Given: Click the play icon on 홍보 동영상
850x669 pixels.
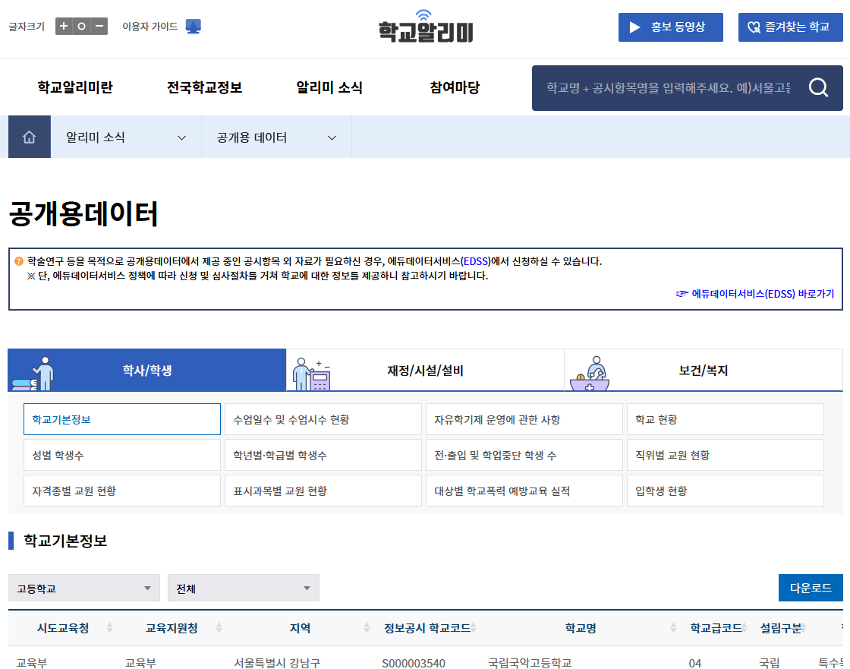Looking at the screenshot, I should 634,27.
